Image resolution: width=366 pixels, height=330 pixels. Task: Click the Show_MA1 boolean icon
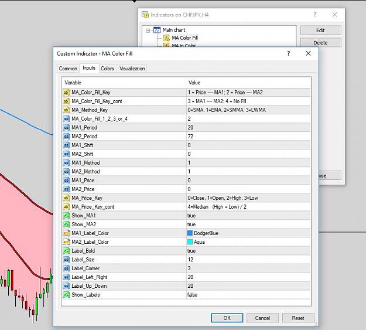coord(66,216)
